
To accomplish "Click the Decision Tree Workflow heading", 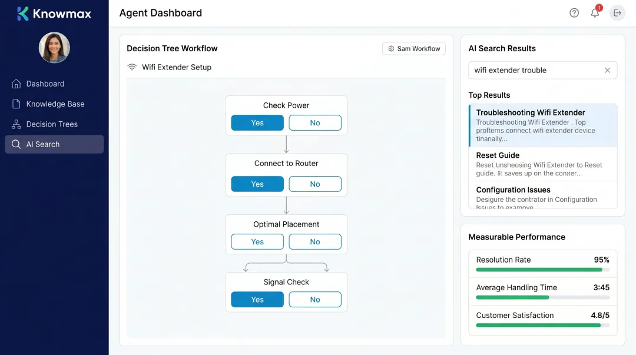I will coord(172,48).
